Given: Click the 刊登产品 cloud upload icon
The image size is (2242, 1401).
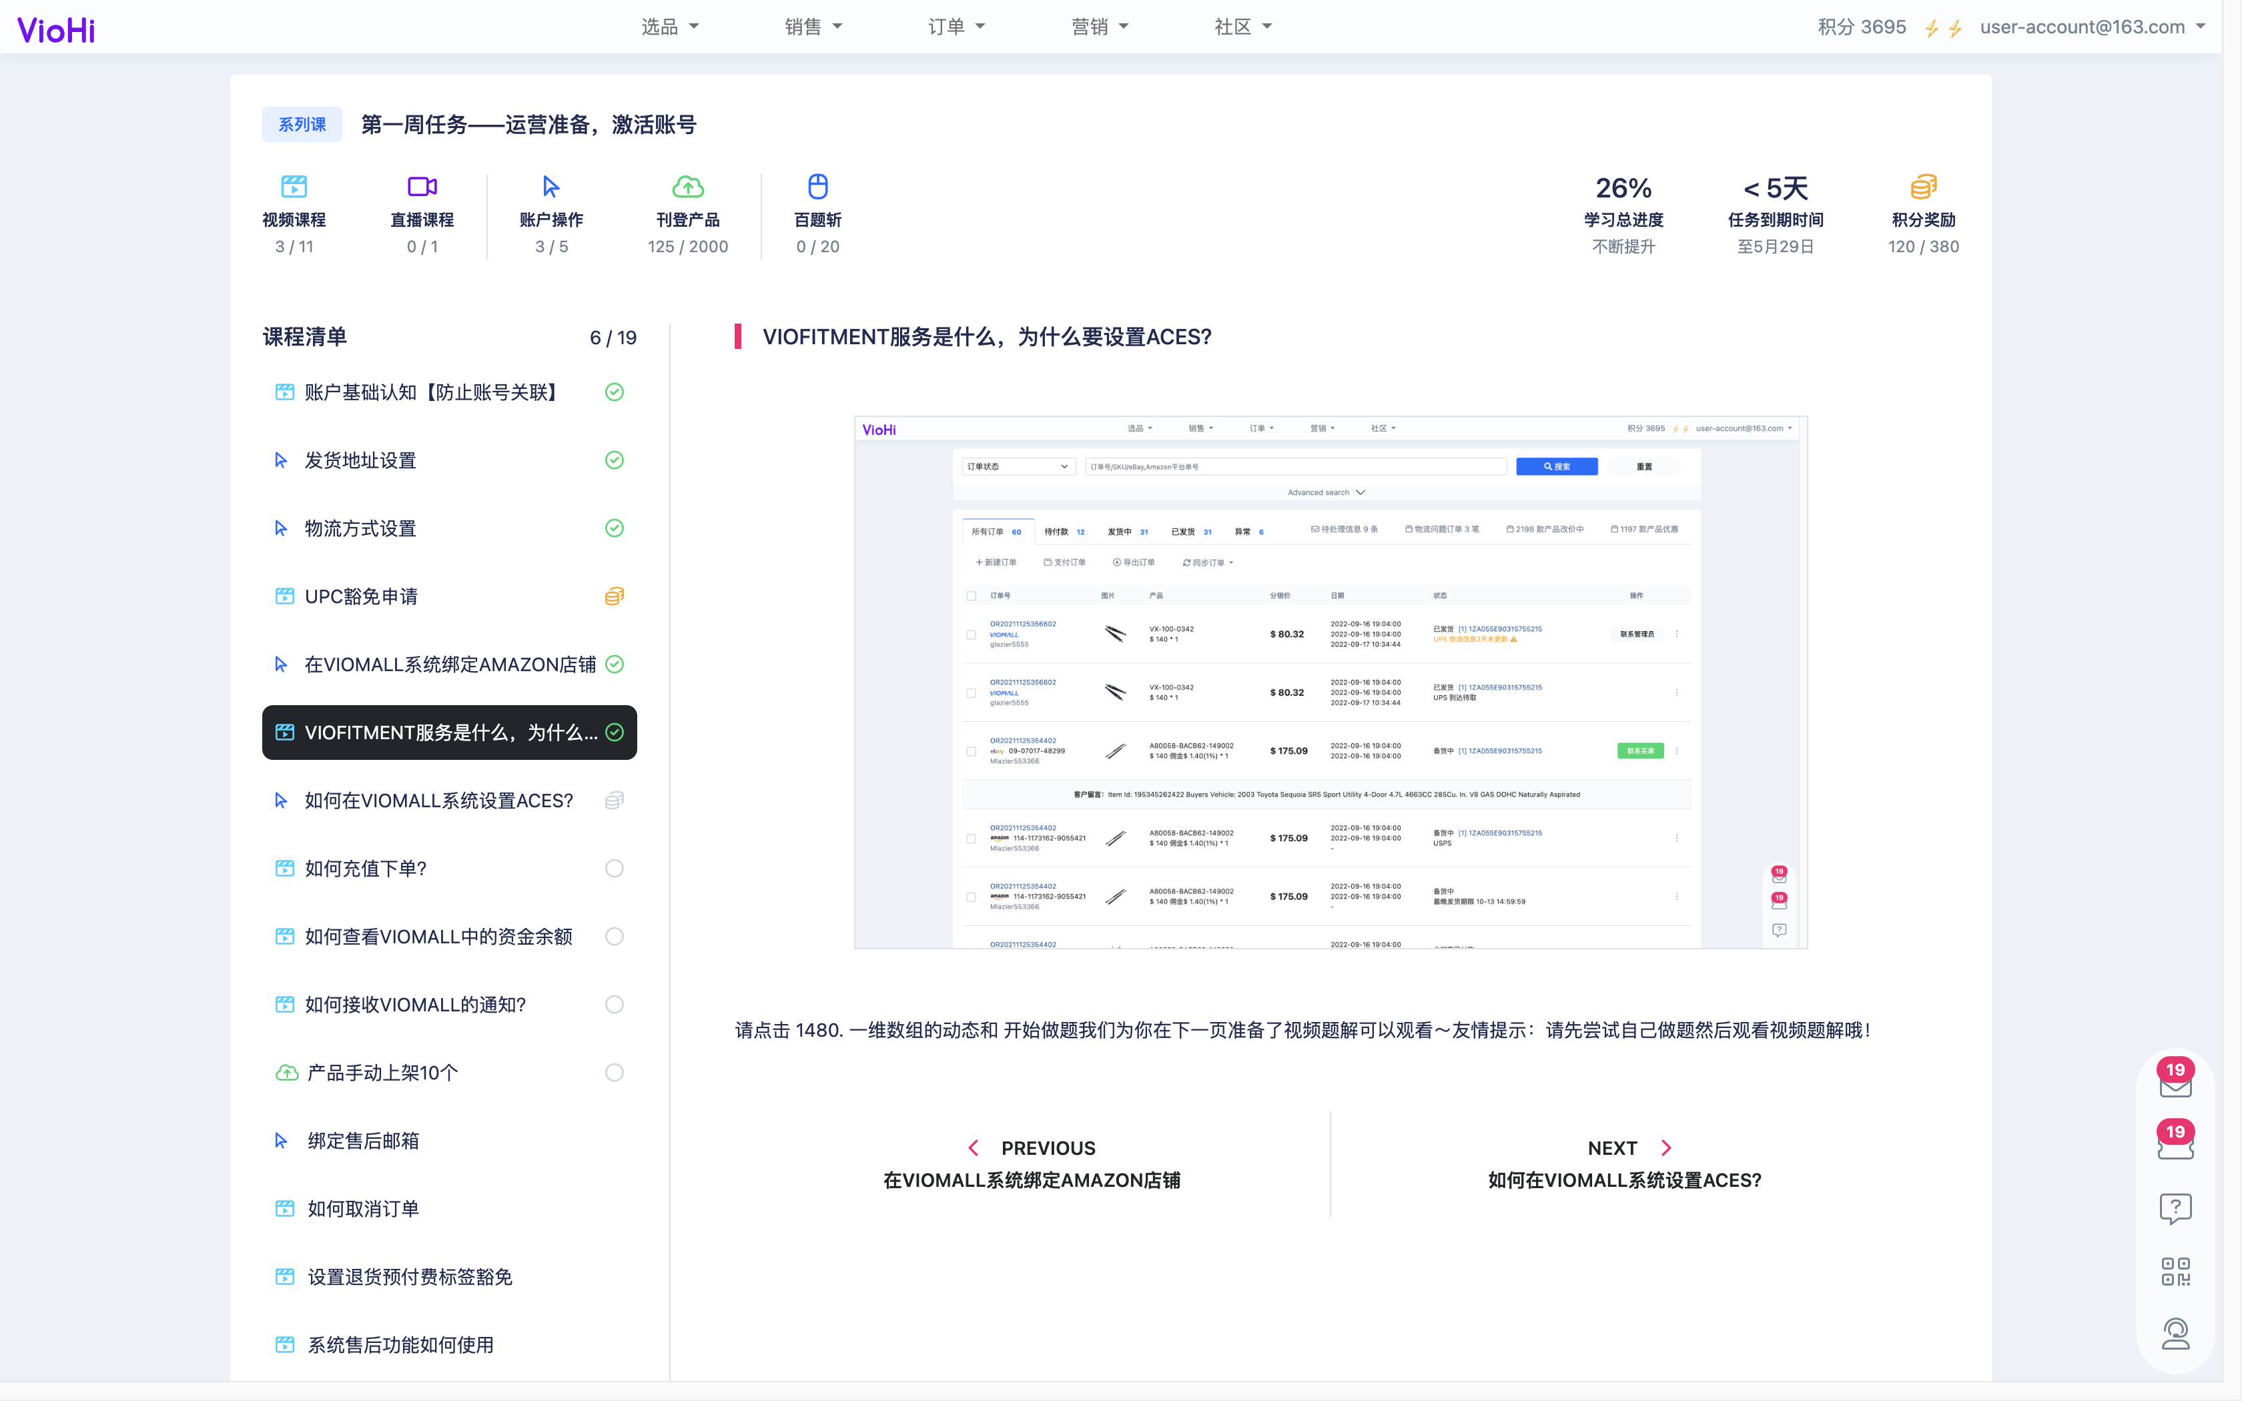Looking at the screenshot, I should (x=687, y=186).
